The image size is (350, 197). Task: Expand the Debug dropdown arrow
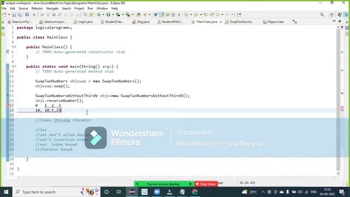click(x=103, y=15)
